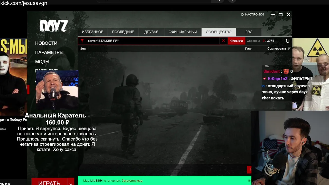Viewport: 329px width, 185px height.
Task: Switch to the ОФИЦИАЛЬНЫЙ tab
Action: pyautogui.click(x=183, y=32)
